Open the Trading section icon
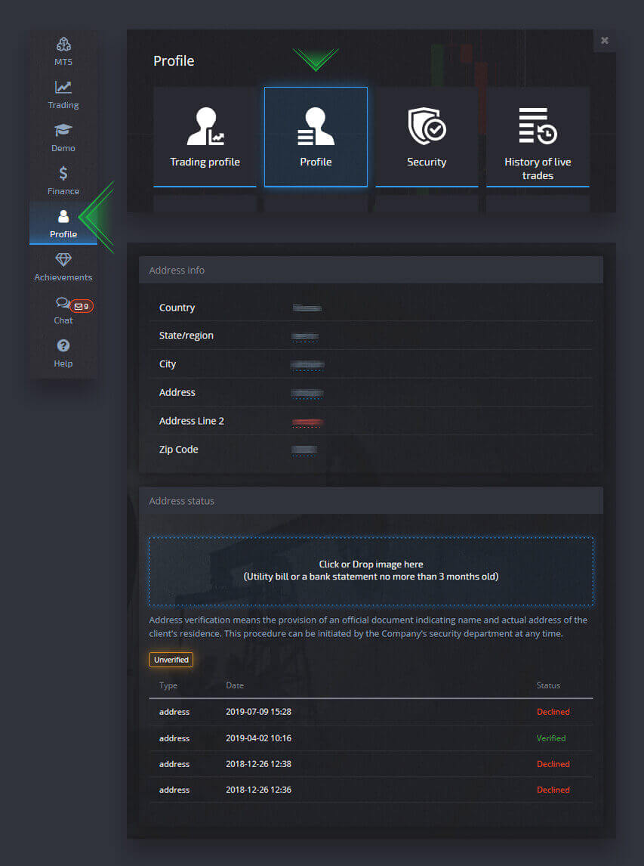 63,94
